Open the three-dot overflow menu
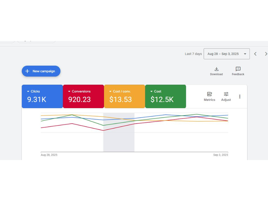 (x=240, y=96)
